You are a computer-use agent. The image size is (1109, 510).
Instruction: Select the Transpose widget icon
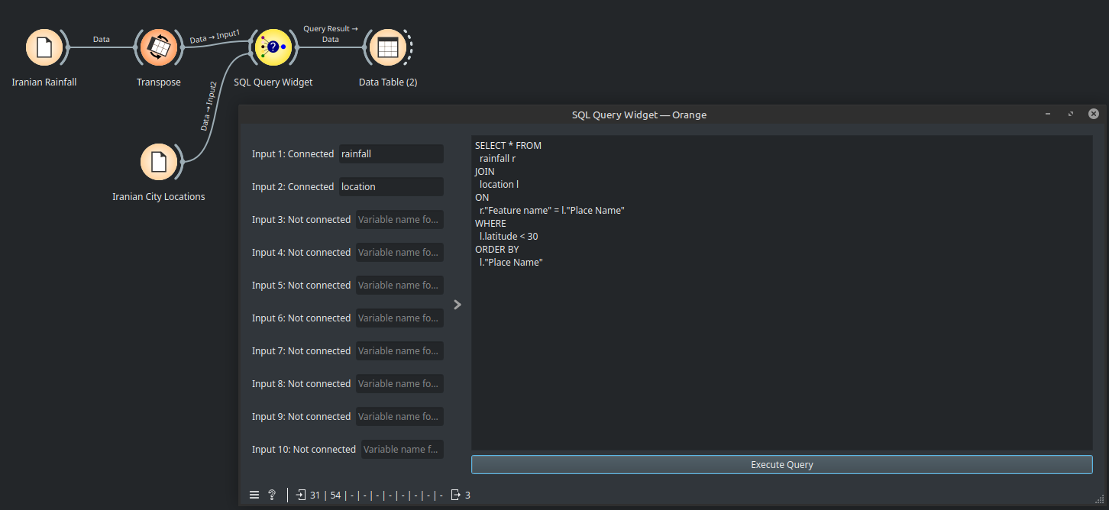pyautogui.click(x=159, y=47)
